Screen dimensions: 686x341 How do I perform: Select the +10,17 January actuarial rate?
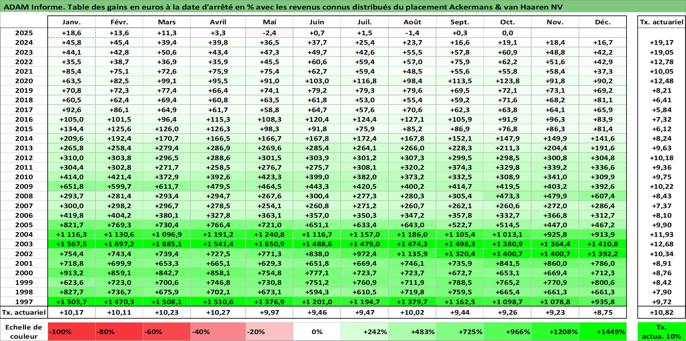tap(72, 312)
